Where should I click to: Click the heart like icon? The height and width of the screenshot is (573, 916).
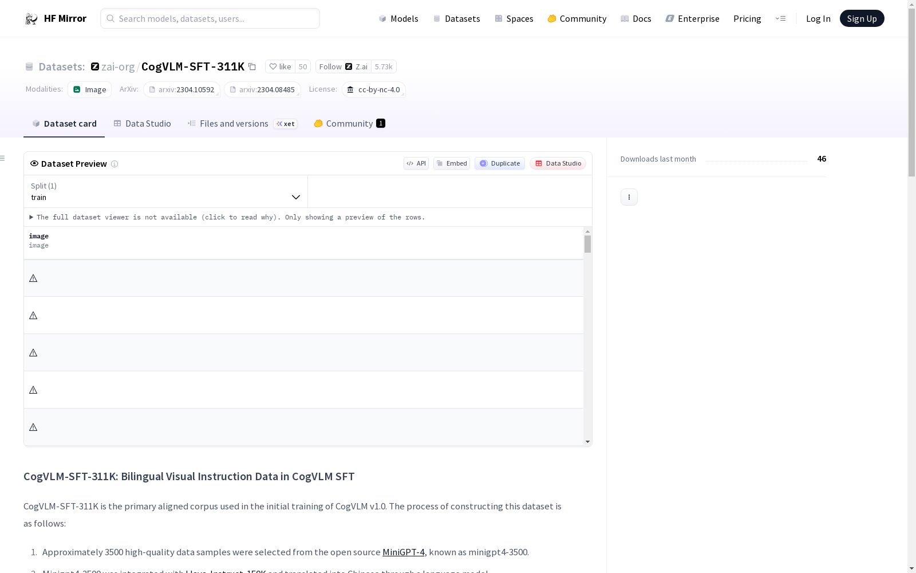click(x=273, y=66)
